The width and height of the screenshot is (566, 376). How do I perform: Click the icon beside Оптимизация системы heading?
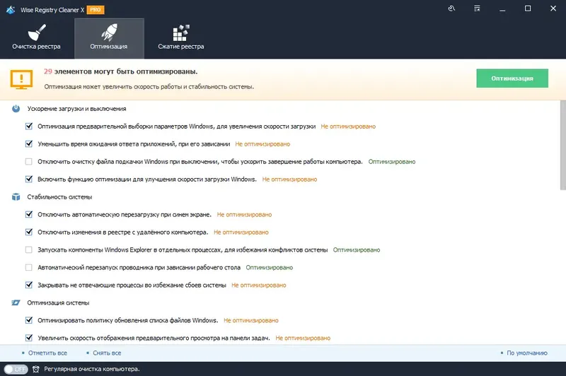coord(16,302)
